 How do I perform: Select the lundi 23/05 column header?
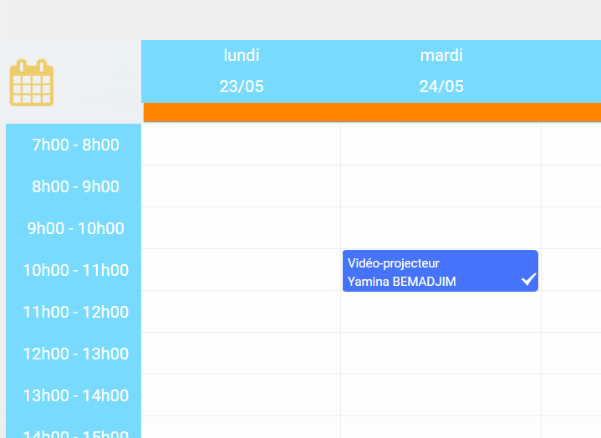(242, 71)
